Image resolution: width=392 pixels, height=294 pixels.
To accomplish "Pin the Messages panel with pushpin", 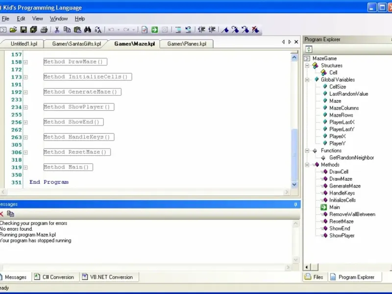I will [295, 204].
